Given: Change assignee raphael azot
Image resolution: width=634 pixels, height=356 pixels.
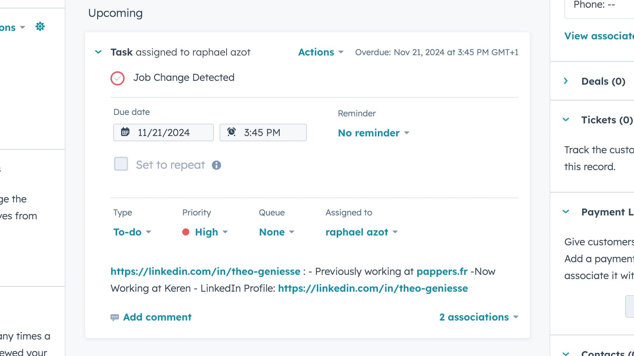Looking at the screenshot, I should (361, 232).
